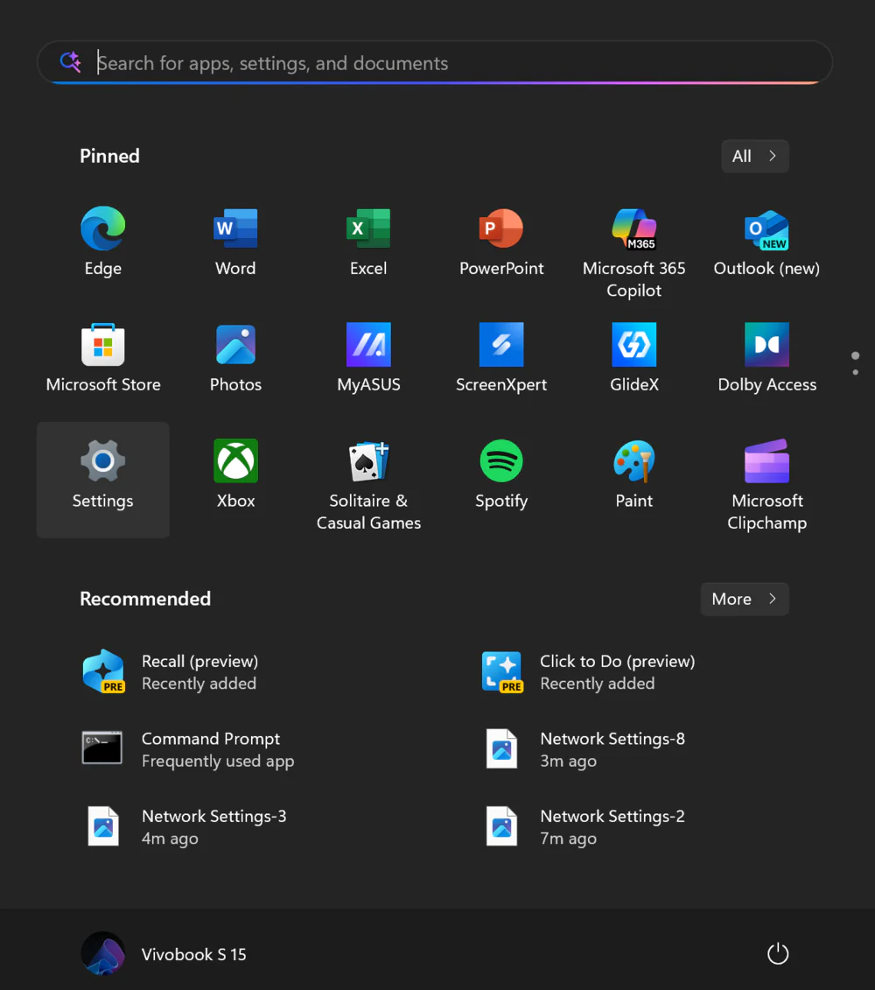The height and width of the screenshot is (990, 875).
Task: Click the Recommended section heading
Action: tap(145, 599)
